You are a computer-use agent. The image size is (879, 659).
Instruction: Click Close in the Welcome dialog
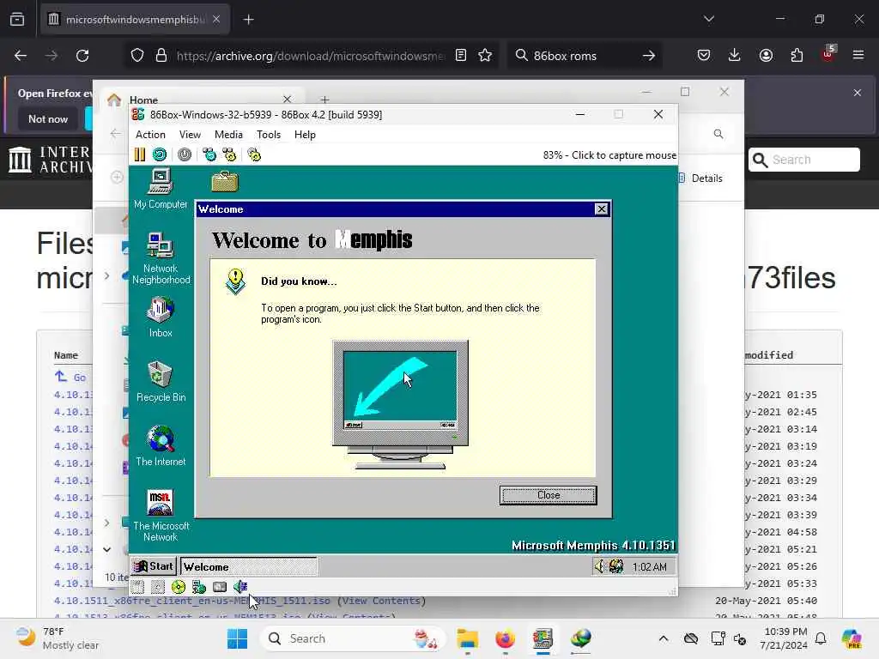(549, 495)
